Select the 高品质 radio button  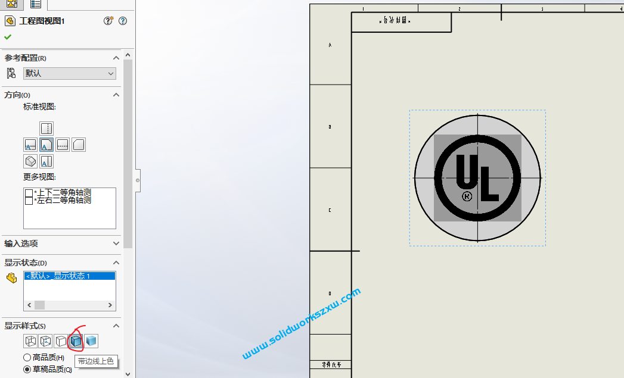27,358
